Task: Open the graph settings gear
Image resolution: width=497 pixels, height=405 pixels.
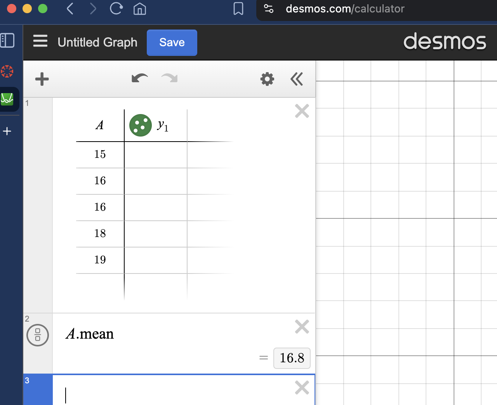Action: point(267,79)
